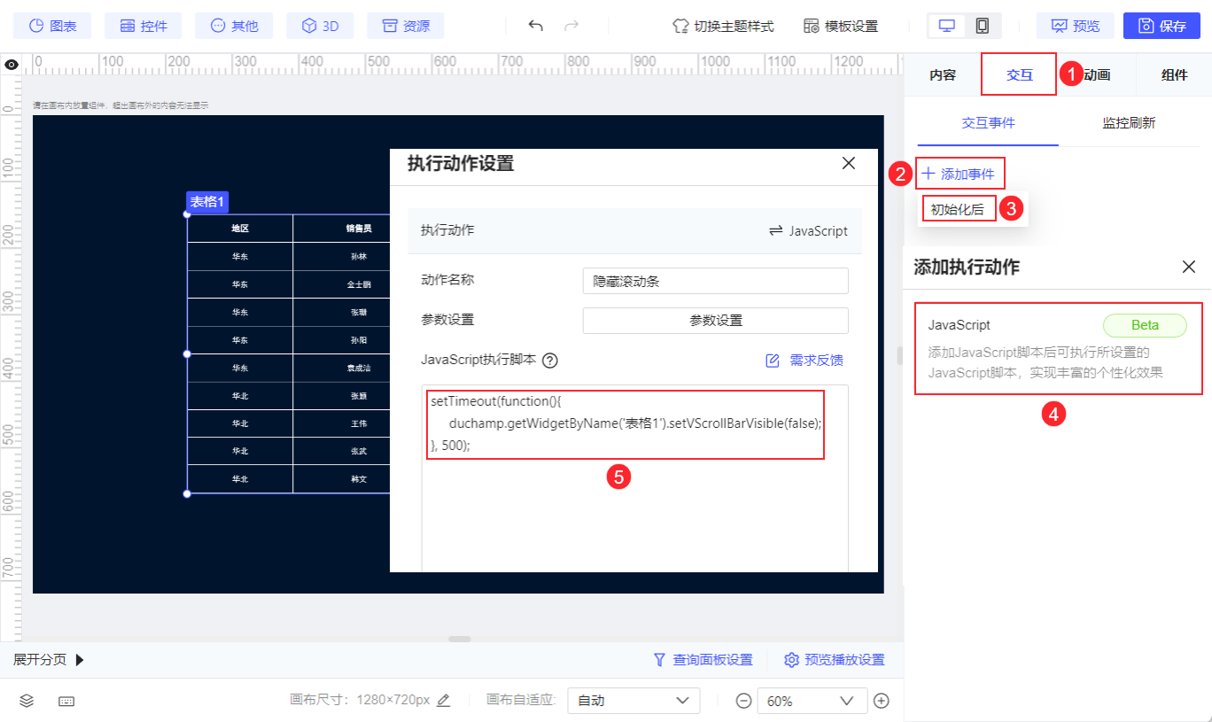Select the 交互事件 sub-tab
Viewport: 1212px width, 722px height.
click(988, 123)
